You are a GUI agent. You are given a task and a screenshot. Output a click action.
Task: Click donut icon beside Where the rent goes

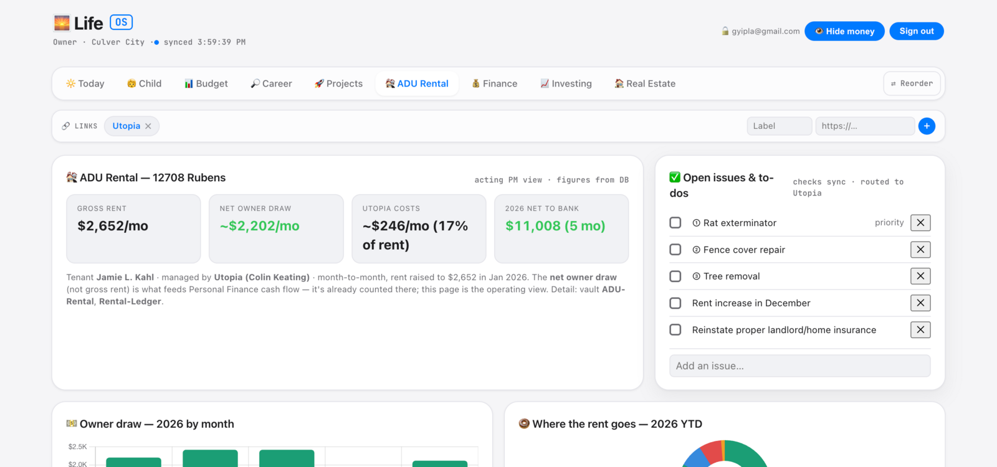(x=524, y=423)
